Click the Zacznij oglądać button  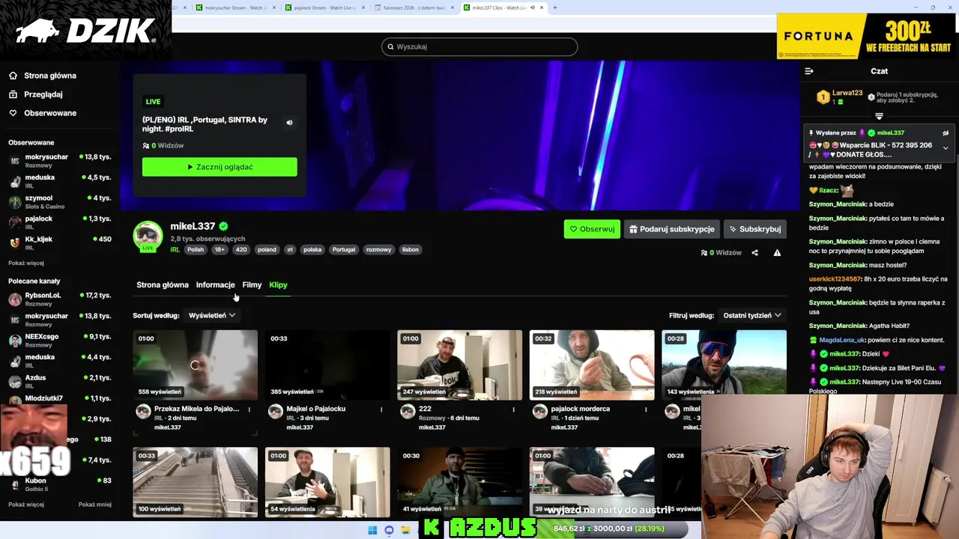220,167
